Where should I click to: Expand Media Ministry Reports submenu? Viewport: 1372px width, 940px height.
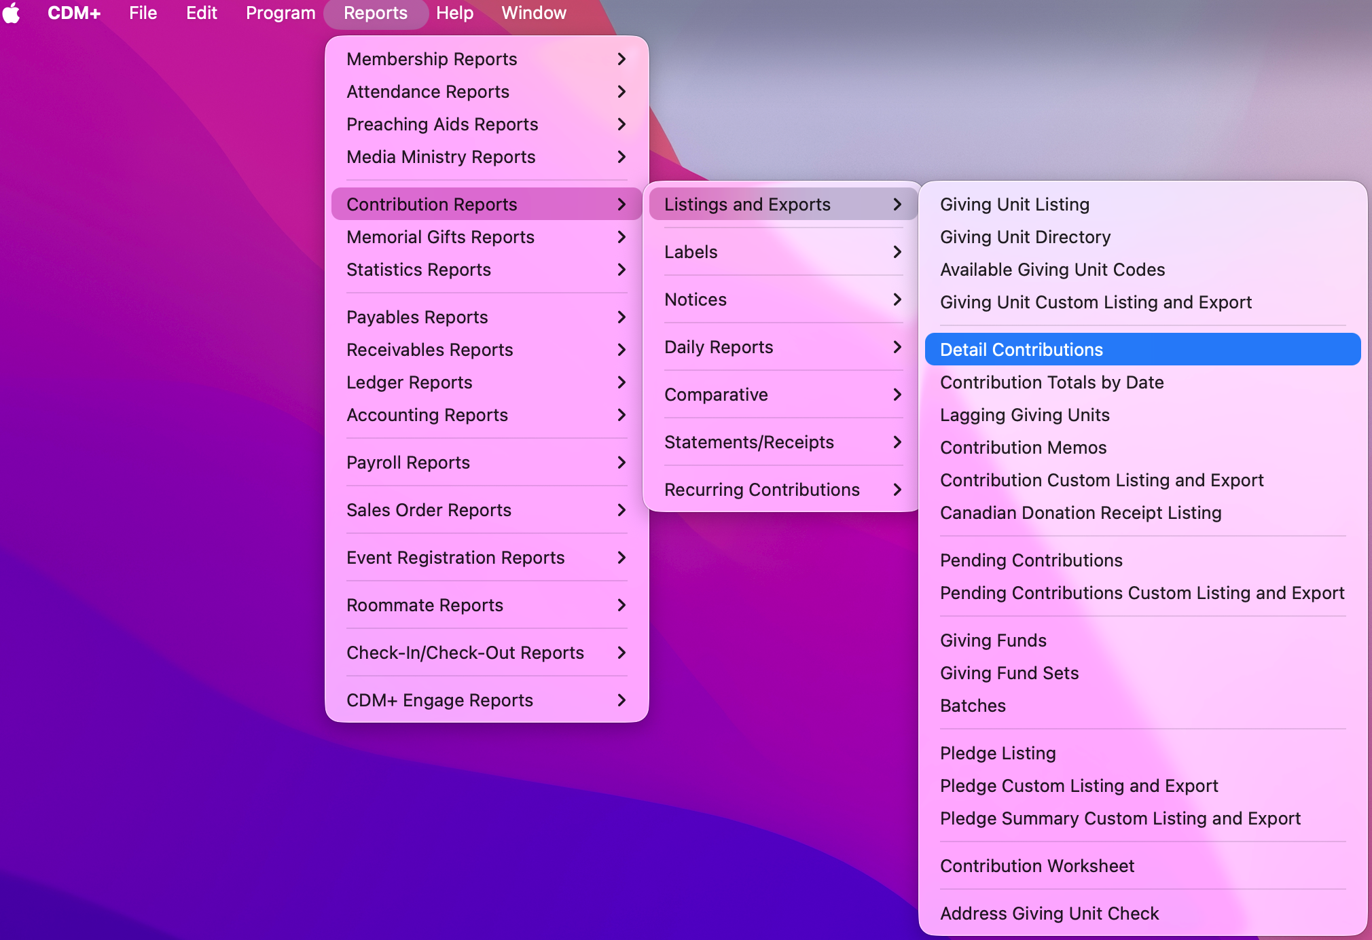486,157
